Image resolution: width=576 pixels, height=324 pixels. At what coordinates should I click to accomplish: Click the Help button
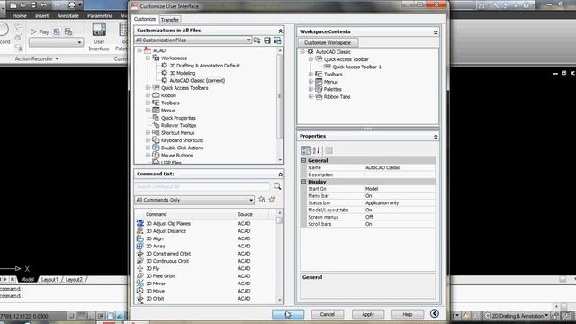(x=408, y=314)
